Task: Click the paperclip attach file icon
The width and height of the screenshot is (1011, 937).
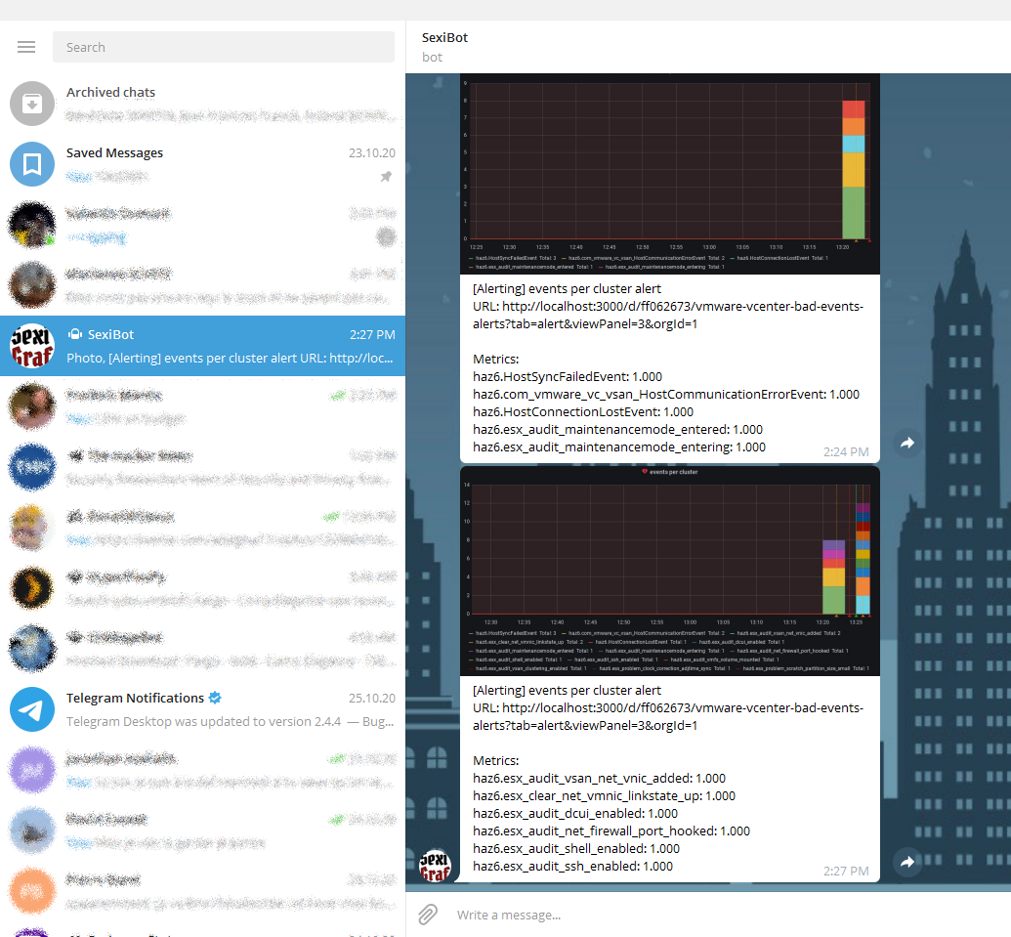Action: tap(428, 915)
